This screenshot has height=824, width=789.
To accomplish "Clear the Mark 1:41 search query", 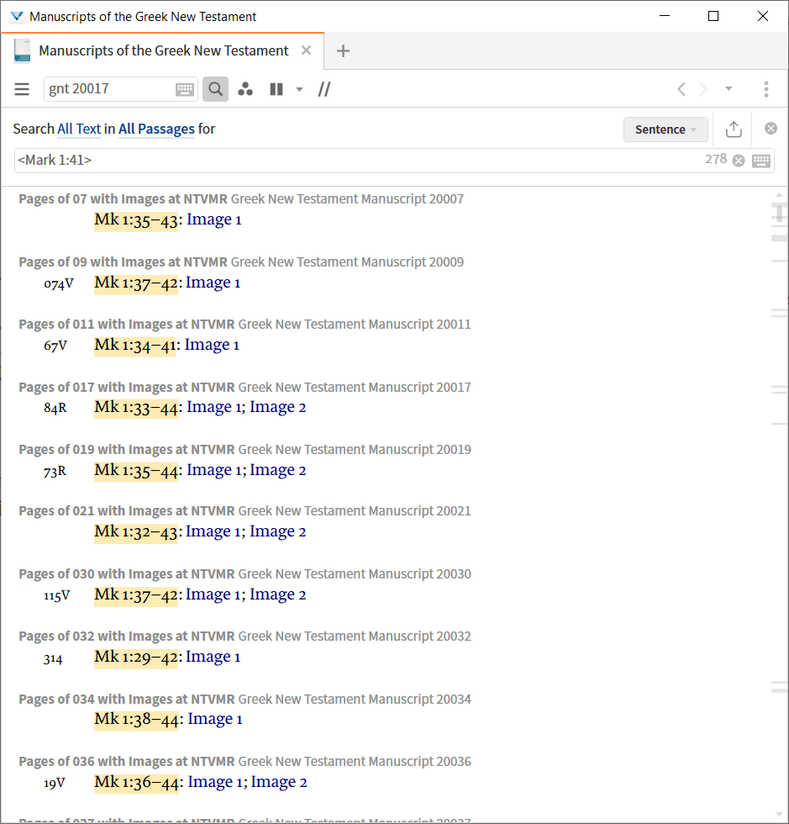I will [739, 161].
